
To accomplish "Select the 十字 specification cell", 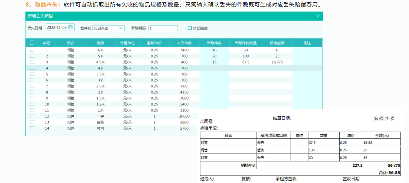I will pyautogui.click(x=100, y=116).
